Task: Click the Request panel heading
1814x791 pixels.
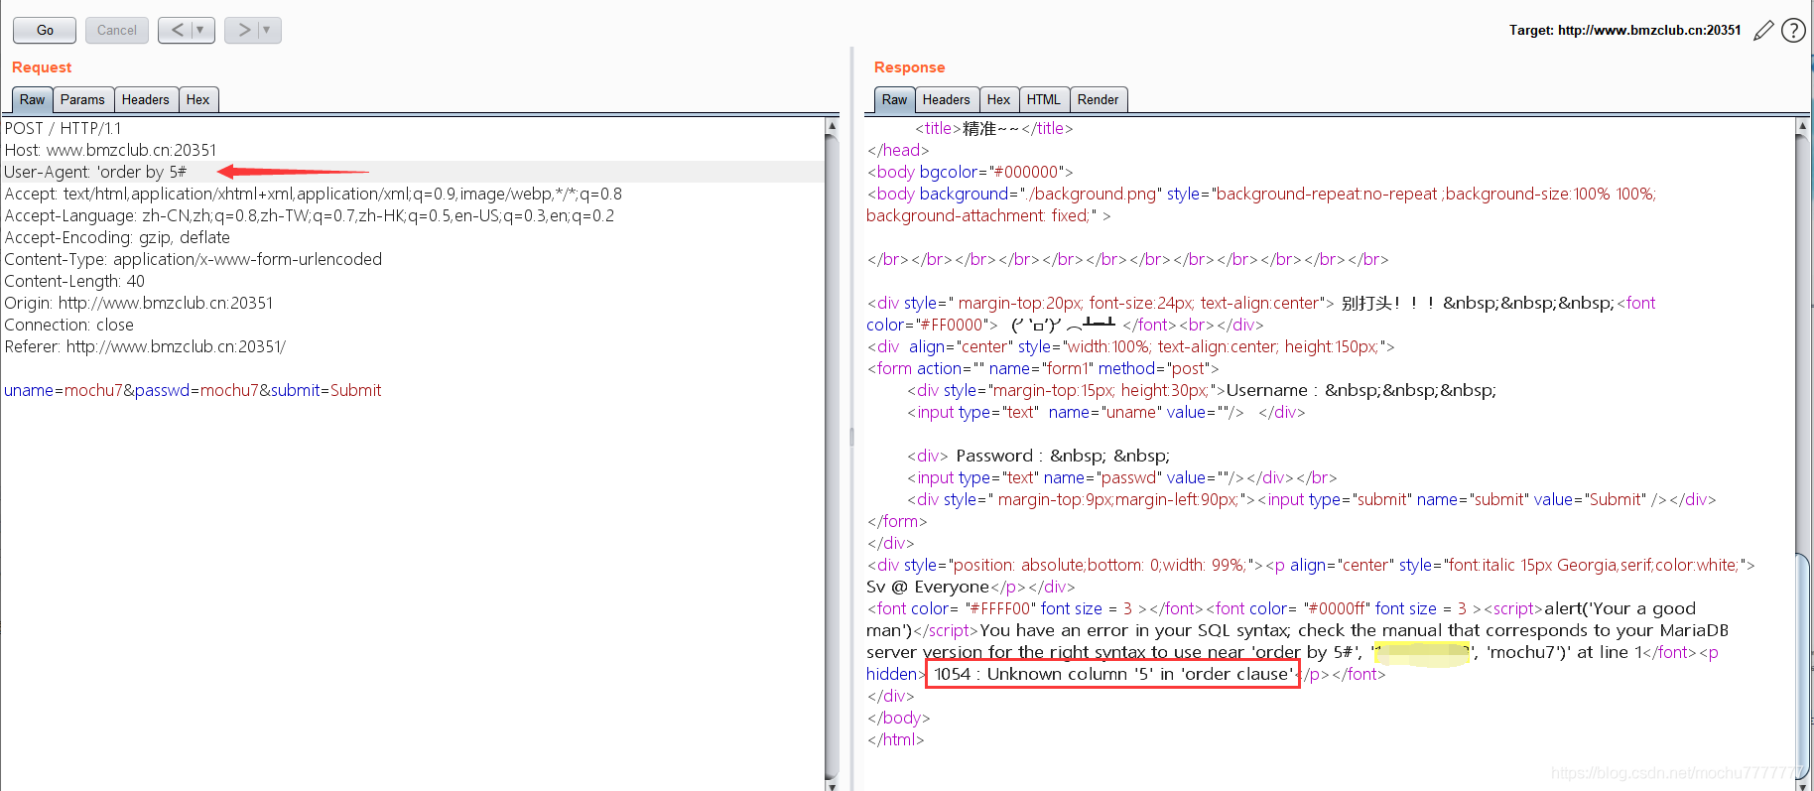Action: click(x=42, y=67)
